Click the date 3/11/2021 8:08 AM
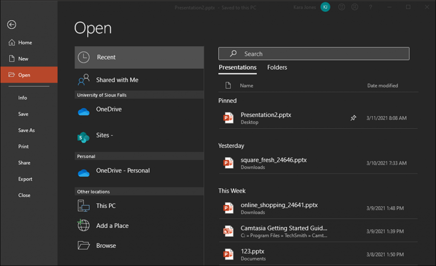Viewport: 436px width, 266px height. (386, 118)
